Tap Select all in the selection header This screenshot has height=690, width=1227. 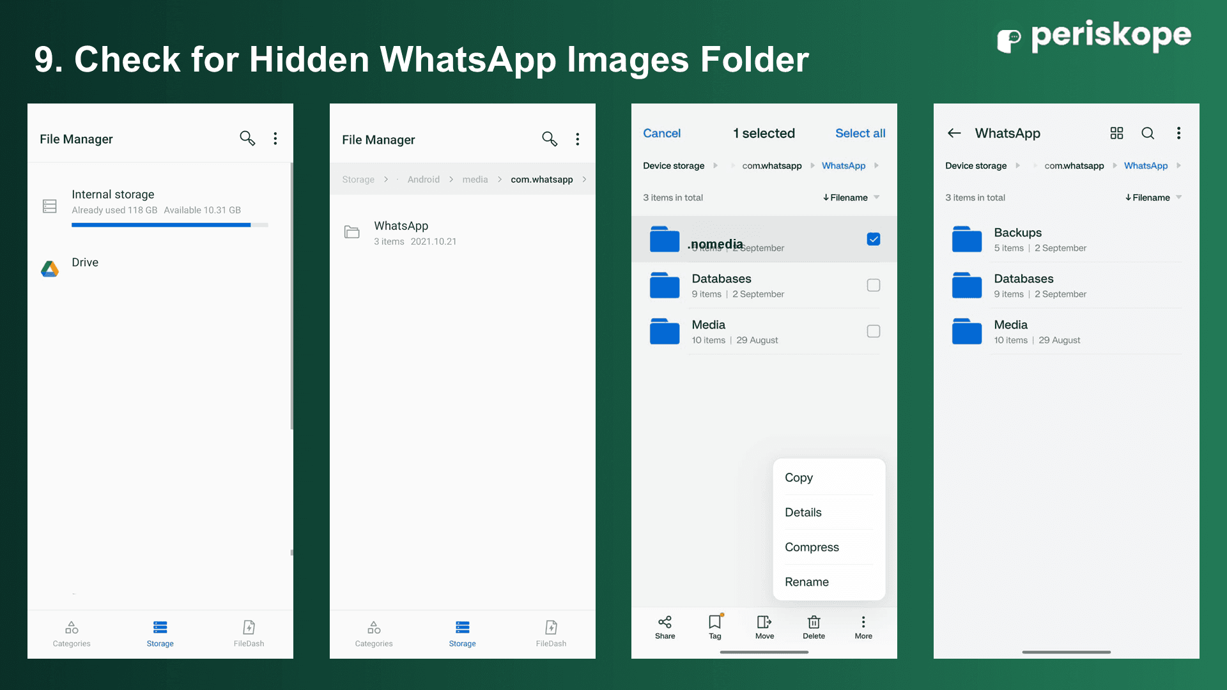(860, 133)
